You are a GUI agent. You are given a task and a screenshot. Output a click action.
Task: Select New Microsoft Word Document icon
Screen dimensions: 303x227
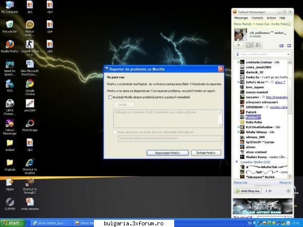click(x=30, y=68)
